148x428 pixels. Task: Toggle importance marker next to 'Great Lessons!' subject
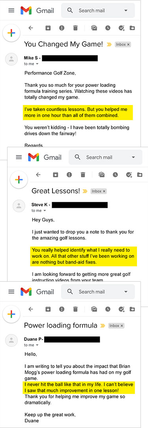point(85,191)
